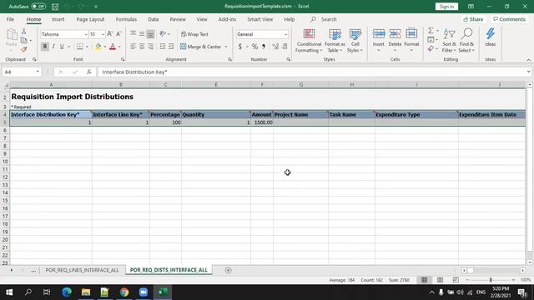Switch to the Insert ribbon tab
The height and width of the screenshot is (300, 534).
58,19
